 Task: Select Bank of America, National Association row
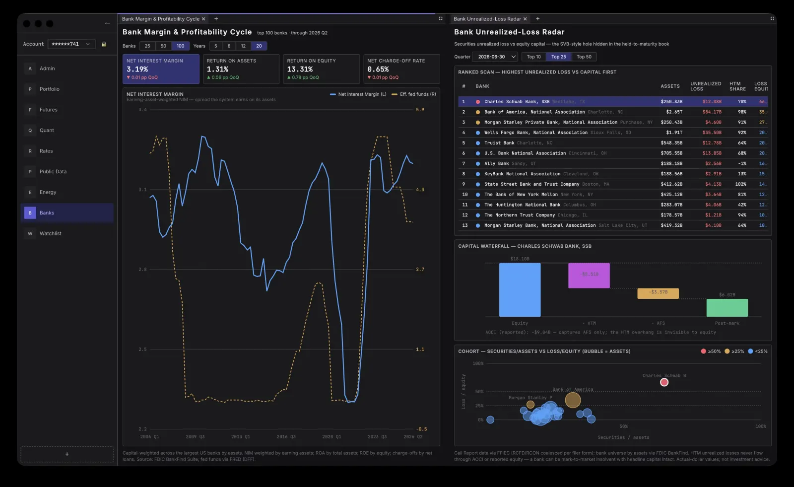coord(613,112)
